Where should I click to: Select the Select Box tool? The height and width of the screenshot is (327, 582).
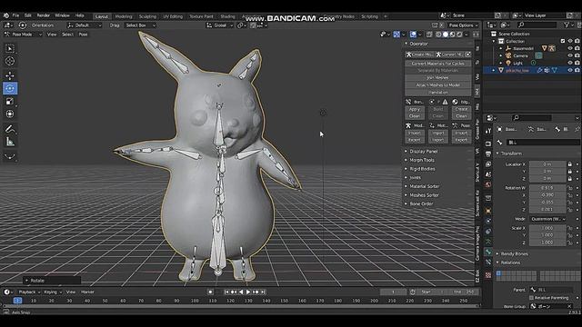pos(10,48)
